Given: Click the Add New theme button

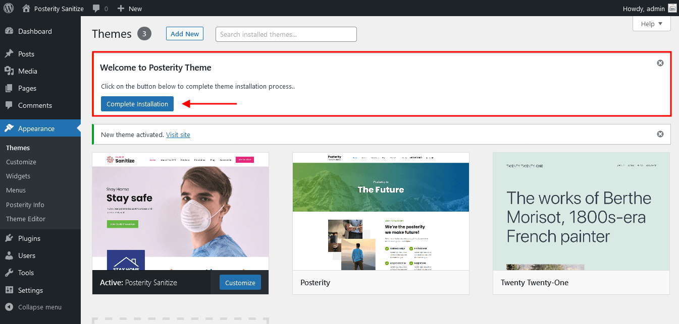Looking at the screenshot, I should click(x=185, y=34).
